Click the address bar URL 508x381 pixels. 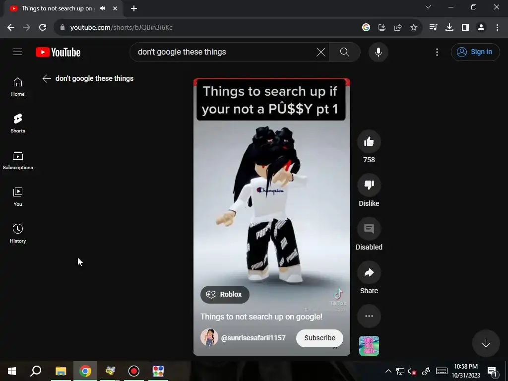click(x=121, y=28)
